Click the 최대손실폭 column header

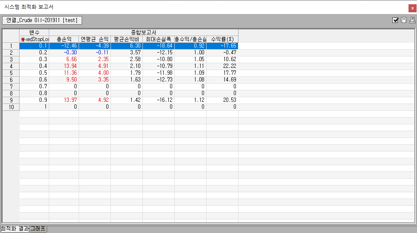158,39
